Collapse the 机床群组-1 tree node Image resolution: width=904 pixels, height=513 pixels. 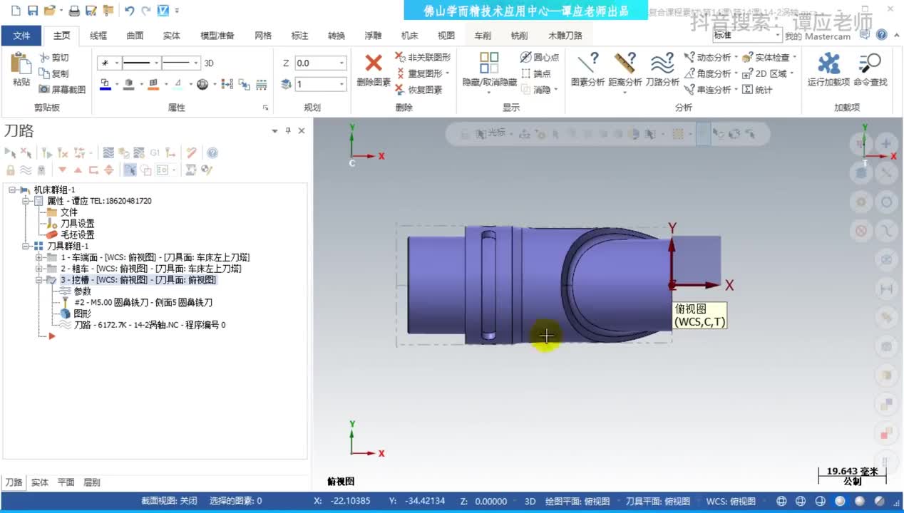tap(13, 190)
